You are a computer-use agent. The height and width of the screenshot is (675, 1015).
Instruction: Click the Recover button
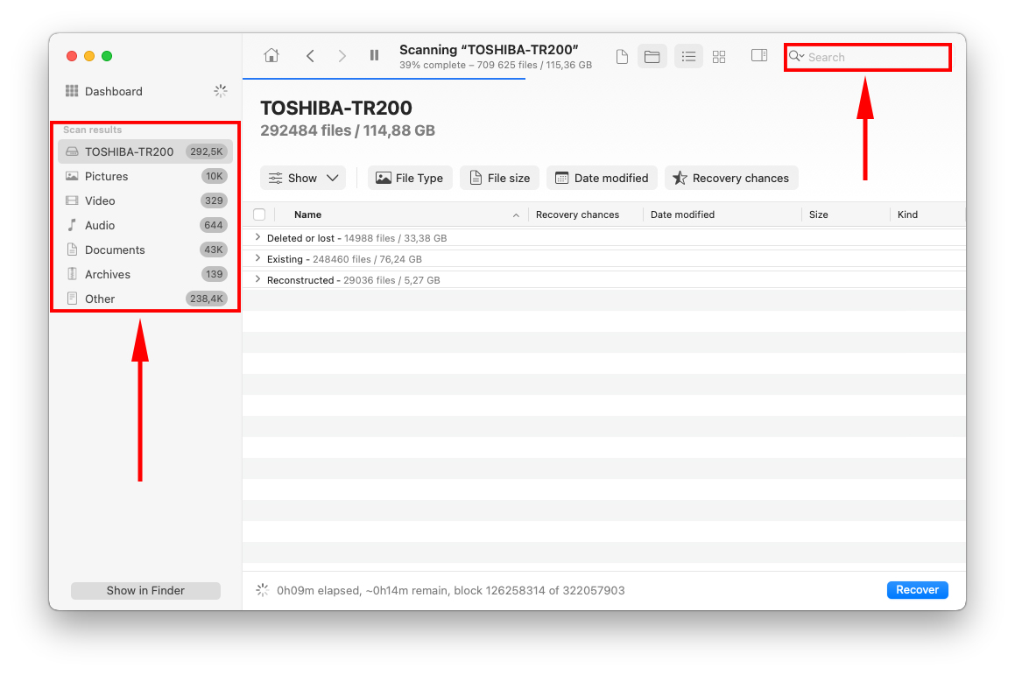pyautogui.click(x=917, y=589)
